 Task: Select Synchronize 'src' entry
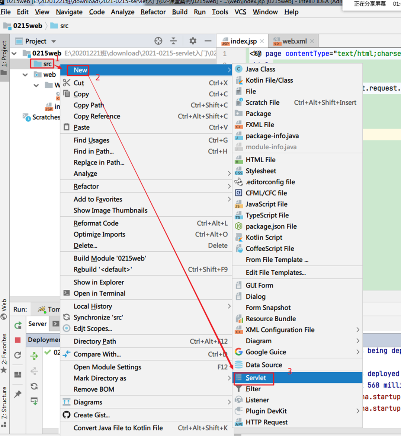pos(146,318)
